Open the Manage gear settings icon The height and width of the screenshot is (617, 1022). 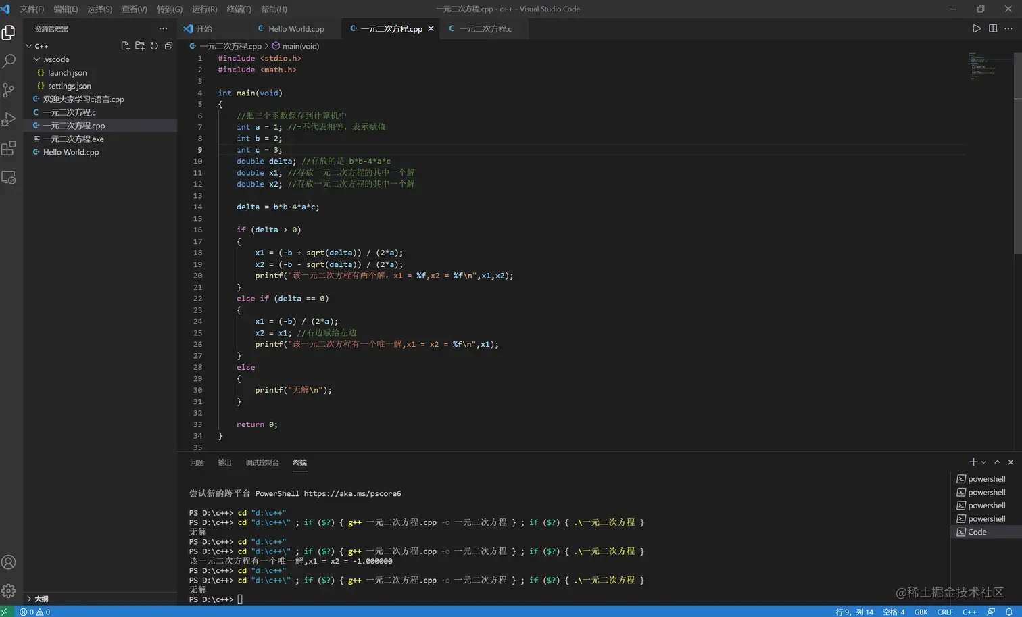(9, 591)
